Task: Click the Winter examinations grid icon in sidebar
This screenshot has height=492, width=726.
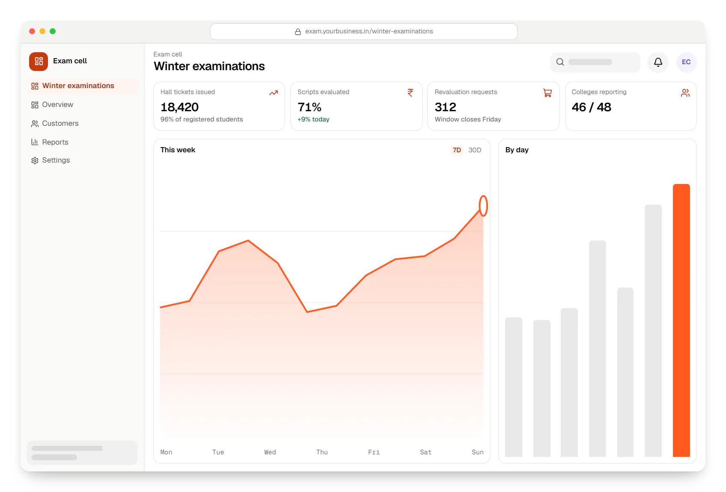Action: pos(35,86)
